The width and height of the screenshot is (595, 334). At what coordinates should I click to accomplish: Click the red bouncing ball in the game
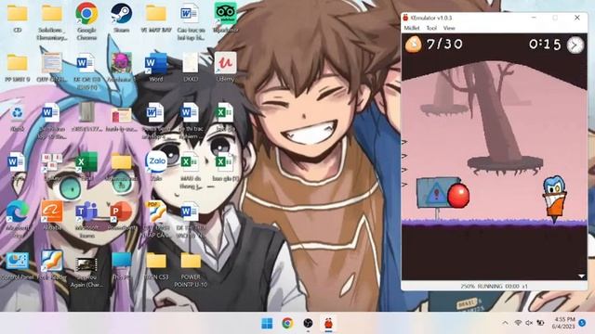tap(458, 196)
